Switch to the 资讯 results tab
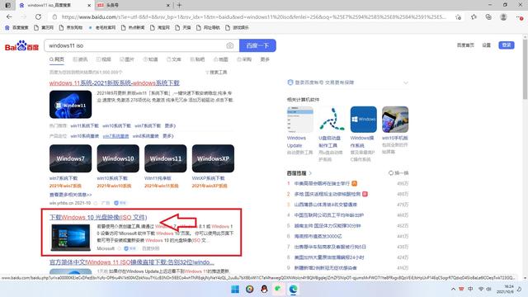The image size is (528, 297). click(80, 59)
